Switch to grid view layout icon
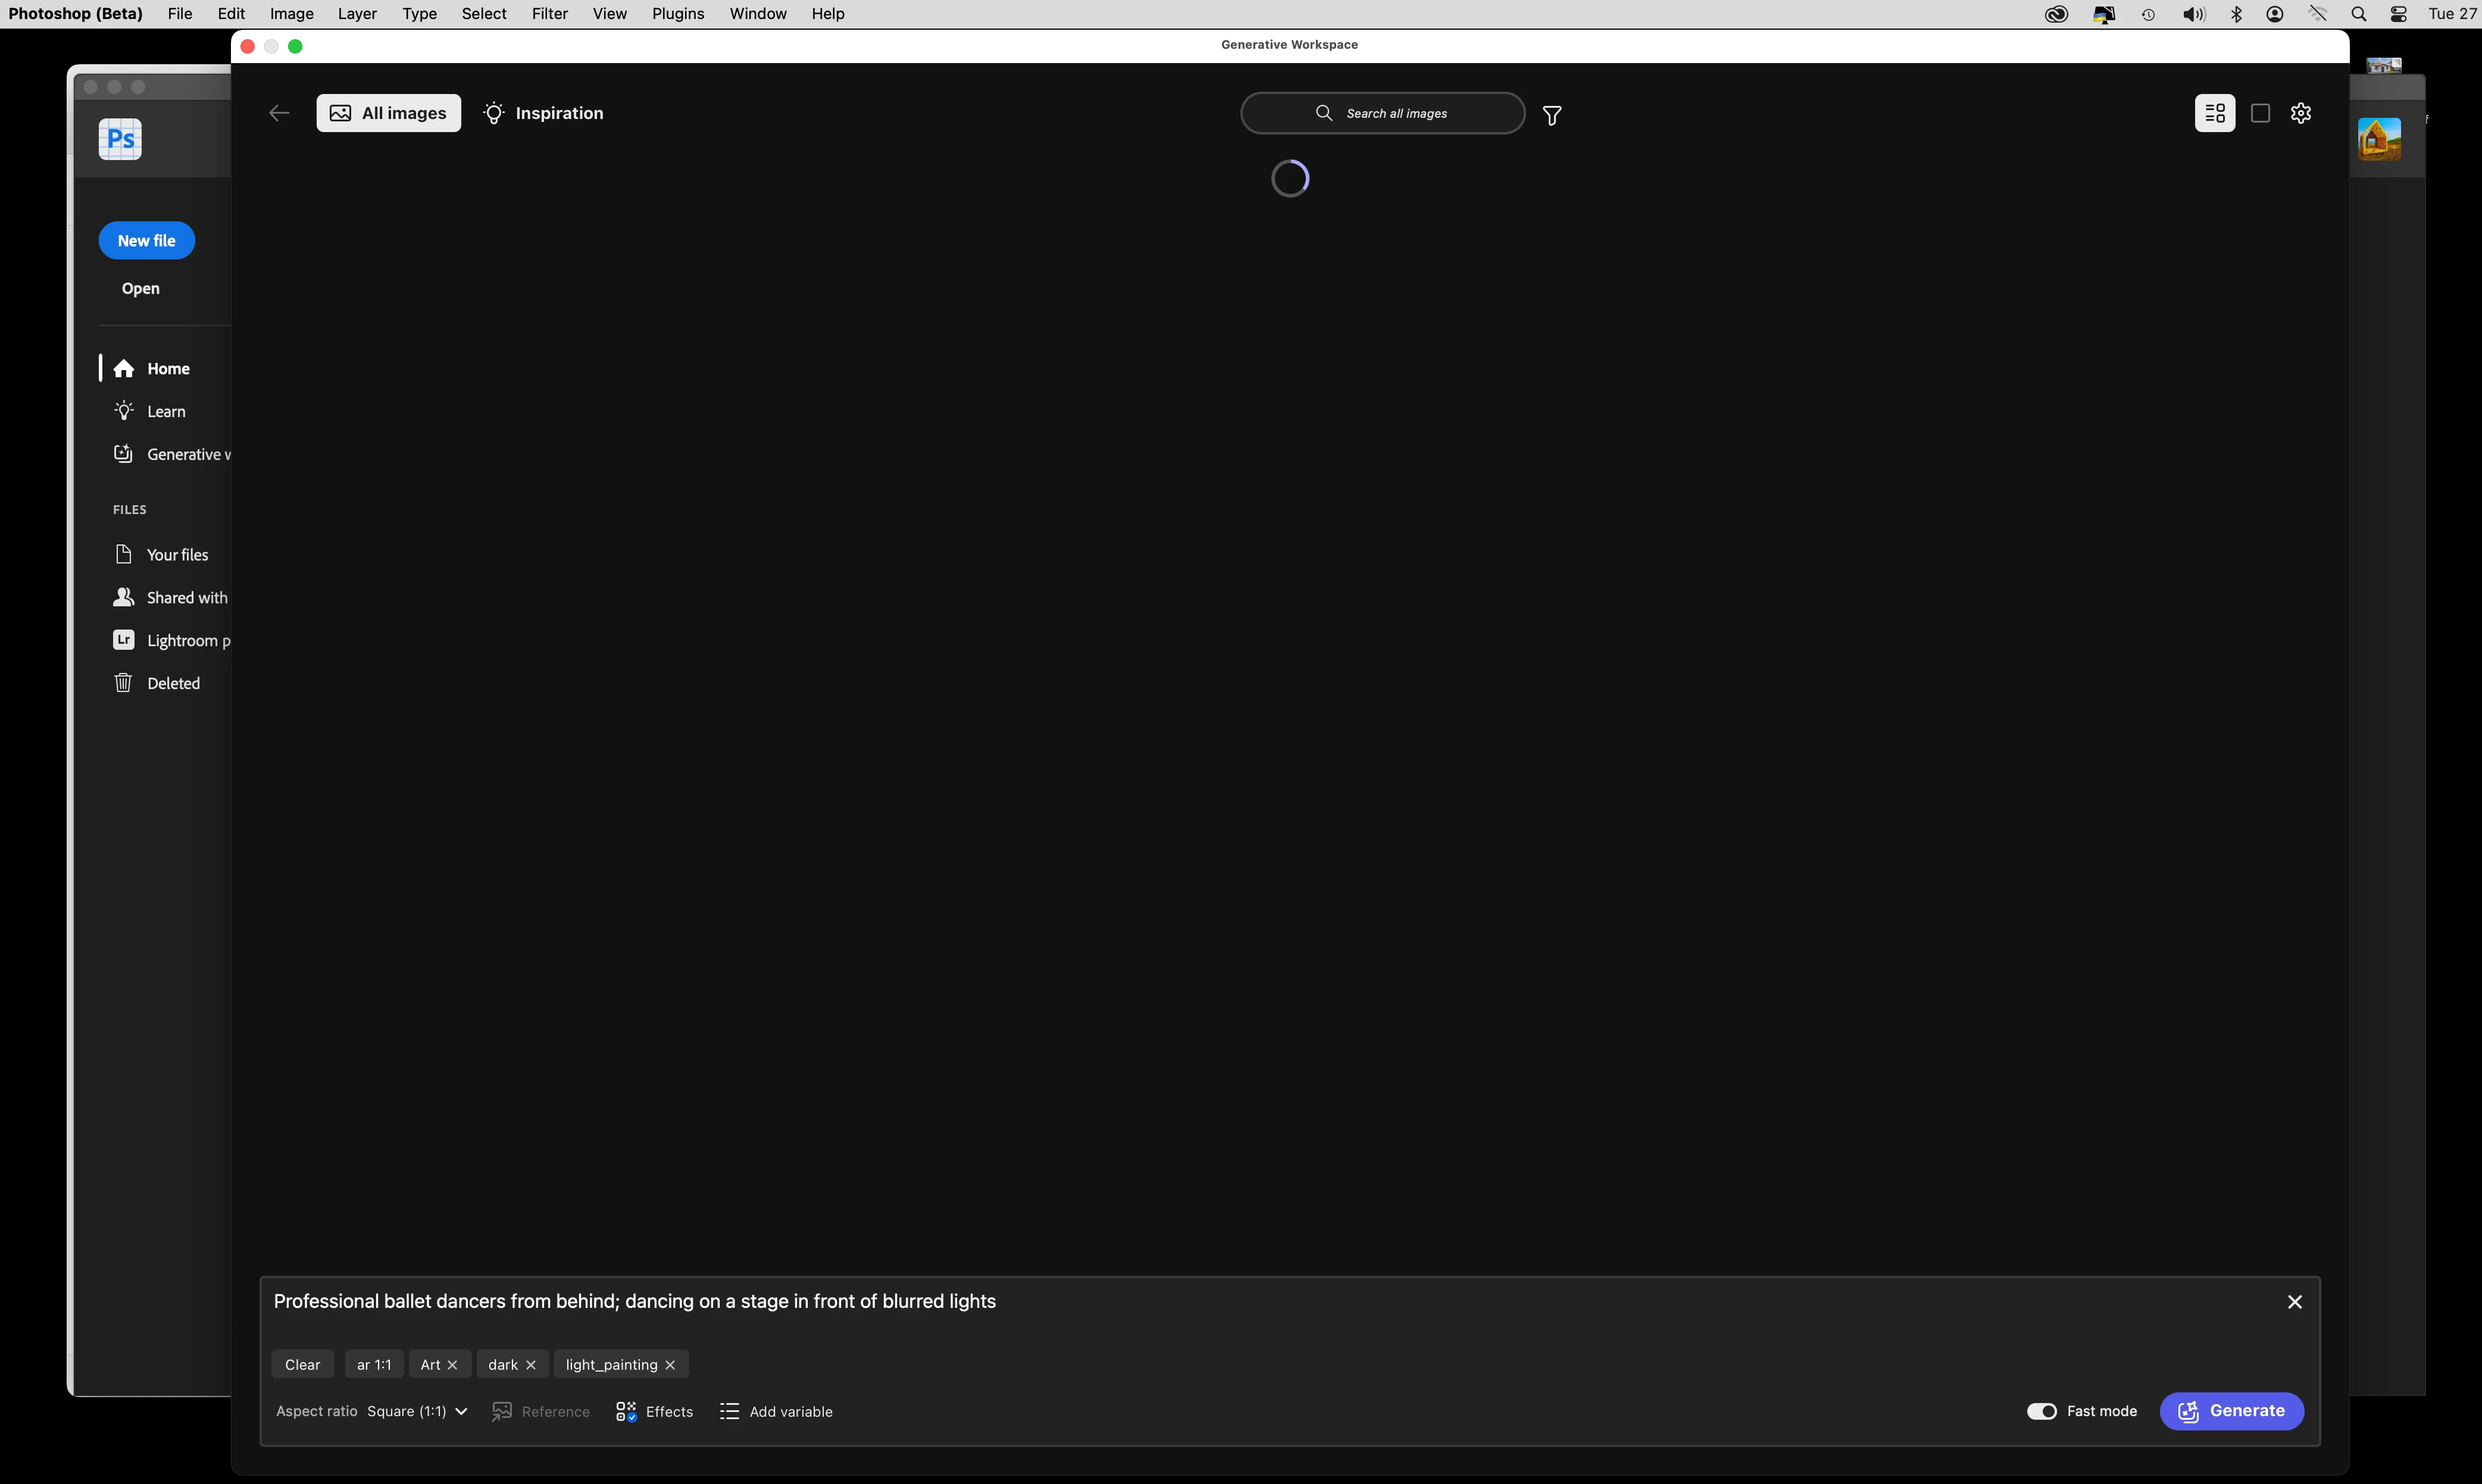This screenshot has width=2482, height=1484. [2215, 113]
